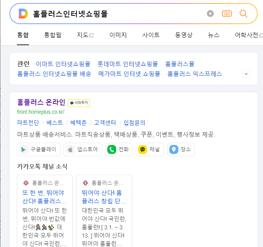
Task: Switch to the 이미지 tab
Action: coord(118,35)
